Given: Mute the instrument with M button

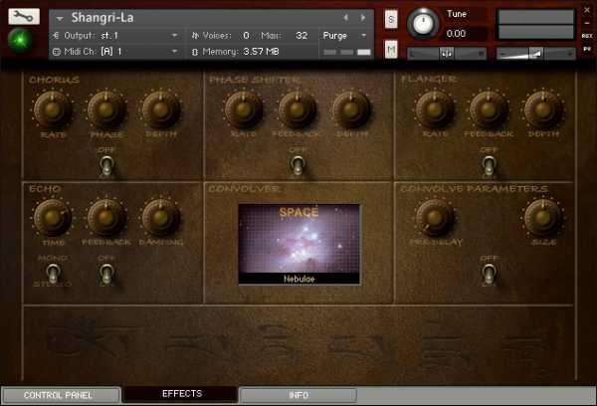Looking at the screenshot, I should 391,50.
